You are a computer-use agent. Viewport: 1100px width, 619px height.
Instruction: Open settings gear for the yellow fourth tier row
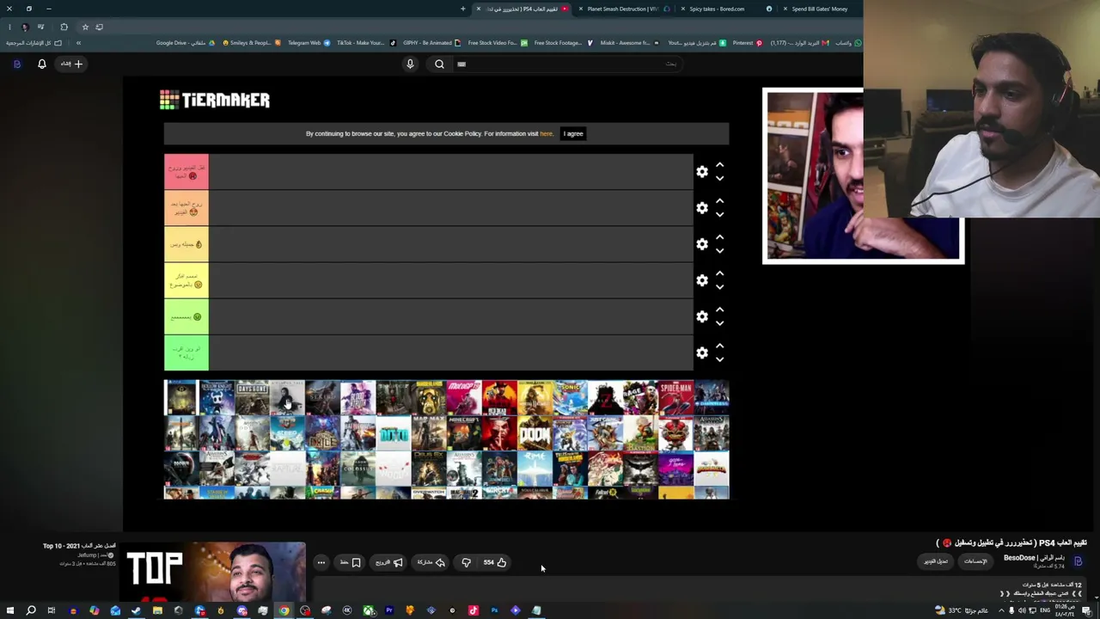point(702,280)
